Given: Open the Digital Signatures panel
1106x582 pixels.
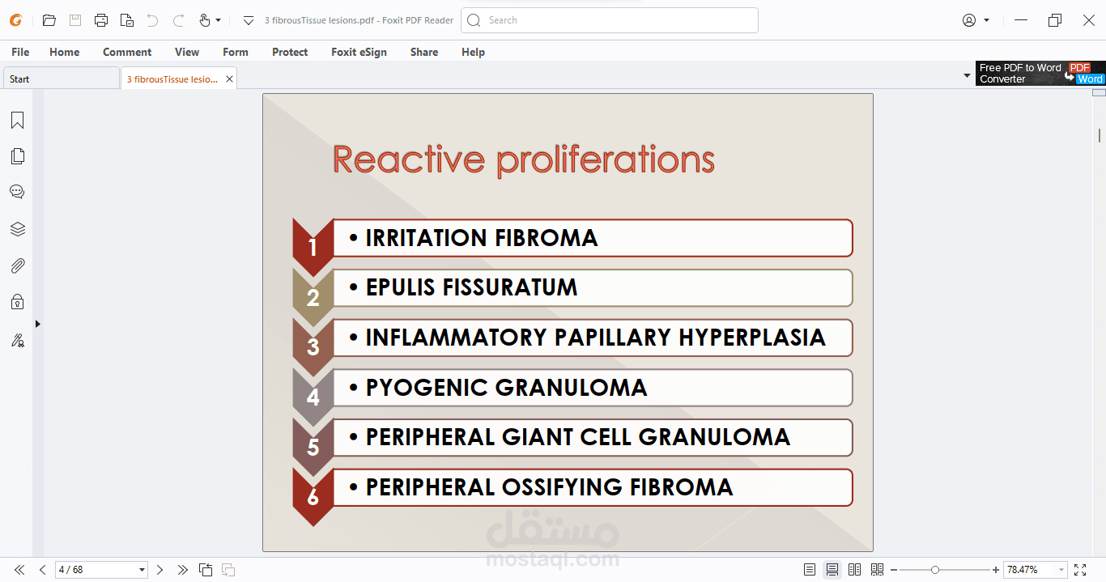Looking at the screenshot, I should point(17,340).
